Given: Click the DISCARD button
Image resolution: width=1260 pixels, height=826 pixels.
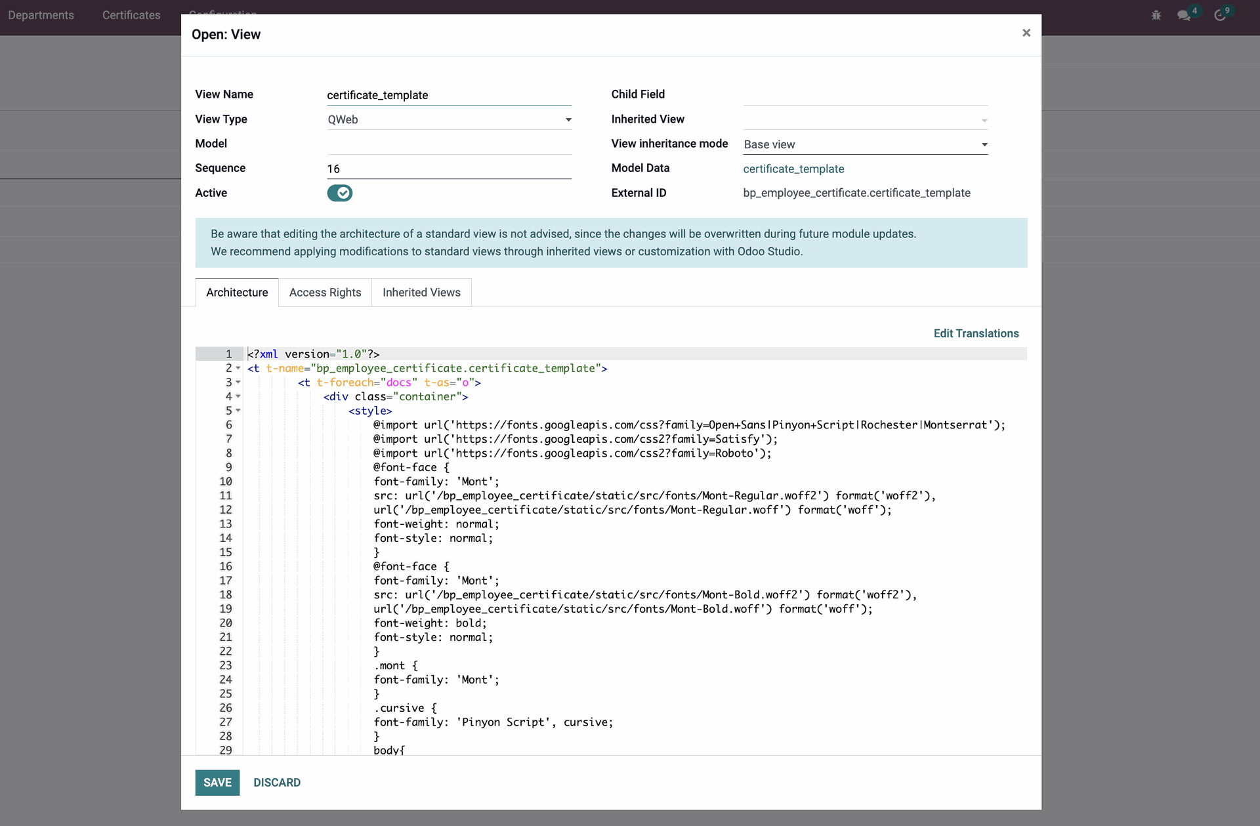Looking at the screenshot, I should coord(277,783).
